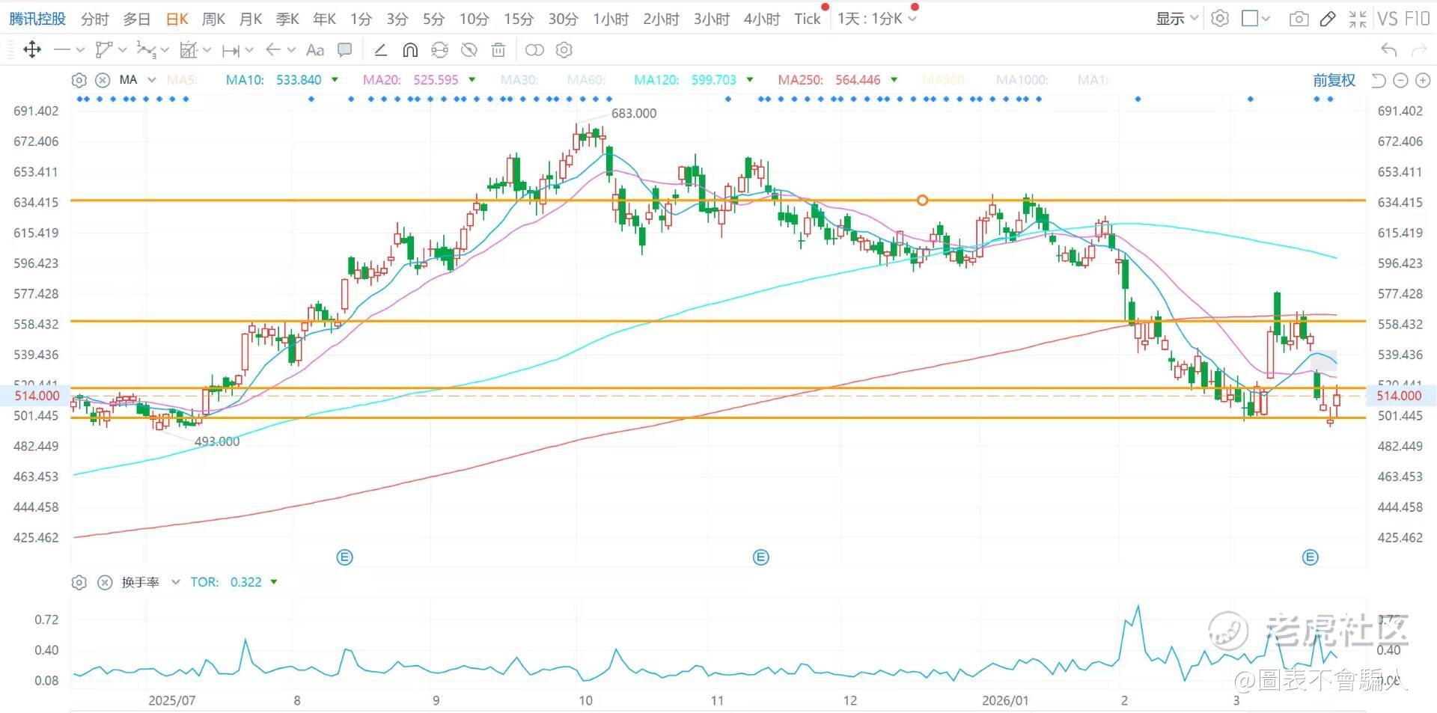Select the 15分 timeframe tab
Screen dimensions: 1437x713
pos(519,19)
